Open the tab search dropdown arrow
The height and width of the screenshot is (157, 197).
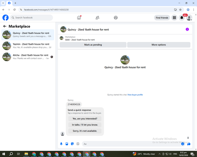(3, 3)
